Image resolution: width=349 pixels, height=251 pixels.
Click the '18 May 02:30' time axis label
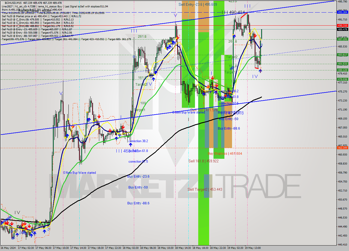[x=131, y=248]
